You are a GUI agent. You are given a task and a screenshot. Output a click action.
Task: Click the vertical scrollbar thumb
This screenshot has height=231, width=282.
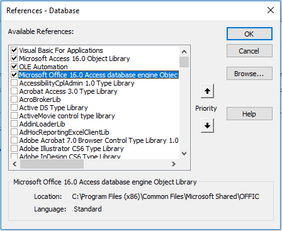(184, 62)
